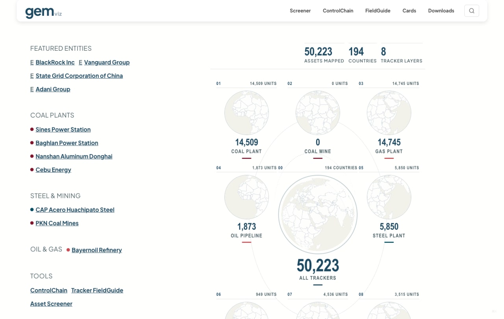Open the Adani Group entity
The width and height of the screenshot is (504, 319).
click(53, 89)
